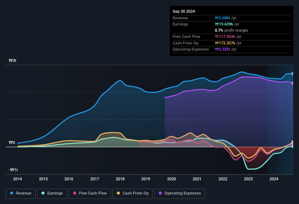Click the Free Cash Flow tooltip label

click(x=186, y=36)
